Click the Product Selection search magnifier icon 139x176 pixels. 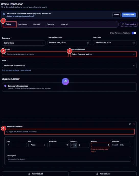[x=7, y=132]
